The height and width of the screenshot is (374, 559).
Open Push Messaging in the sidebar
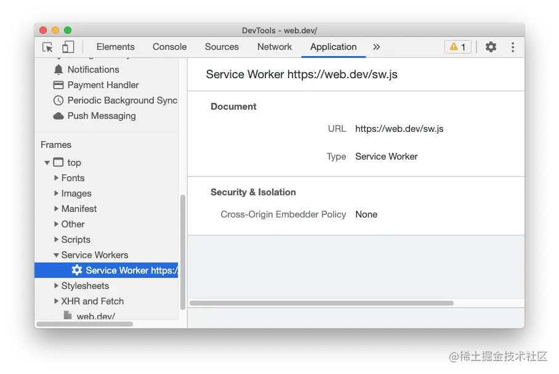click(102, 116)
